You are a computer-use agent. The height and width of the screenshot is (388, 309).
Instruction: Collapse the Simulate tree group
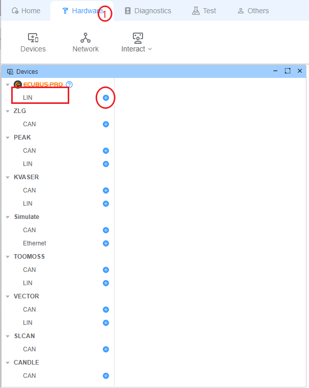(x=8, y=217)
